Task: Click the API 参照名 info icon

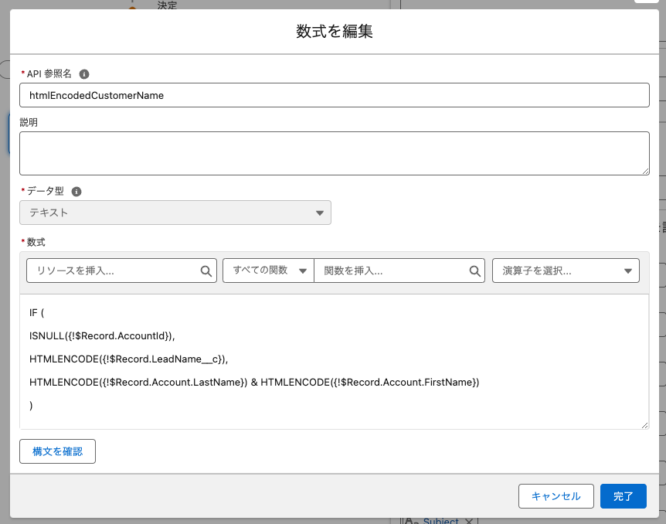Action: click(x=84, y=74)
